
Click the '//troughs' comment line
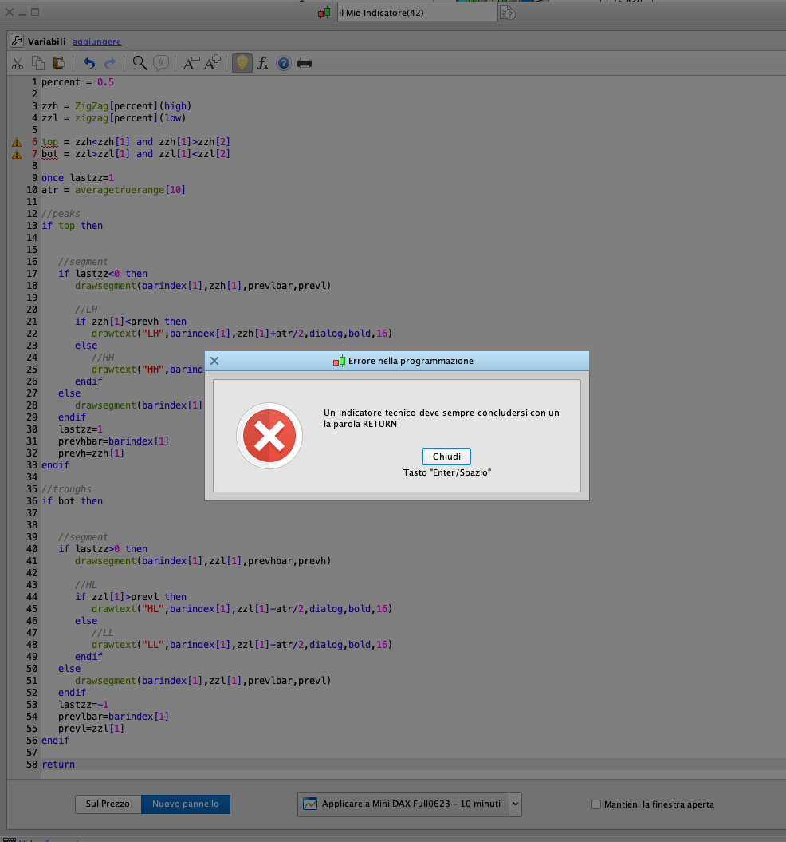tap(66, 489)
